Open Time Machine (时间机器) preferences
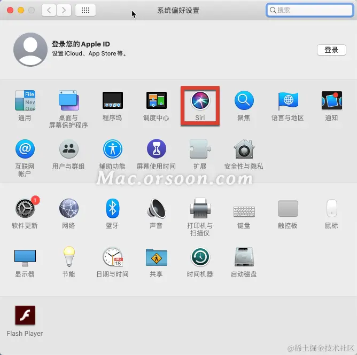 [200, 257]
